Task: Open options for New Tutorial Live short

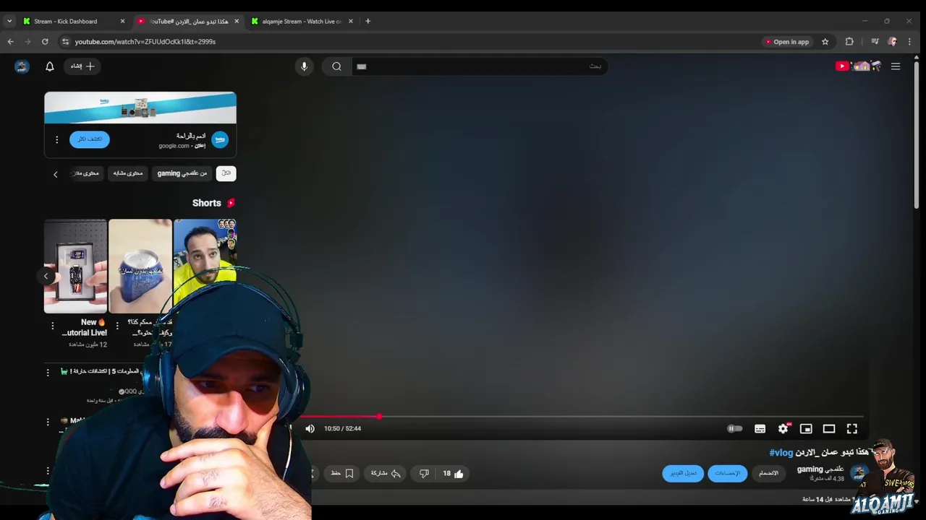Action: point(52,326)
